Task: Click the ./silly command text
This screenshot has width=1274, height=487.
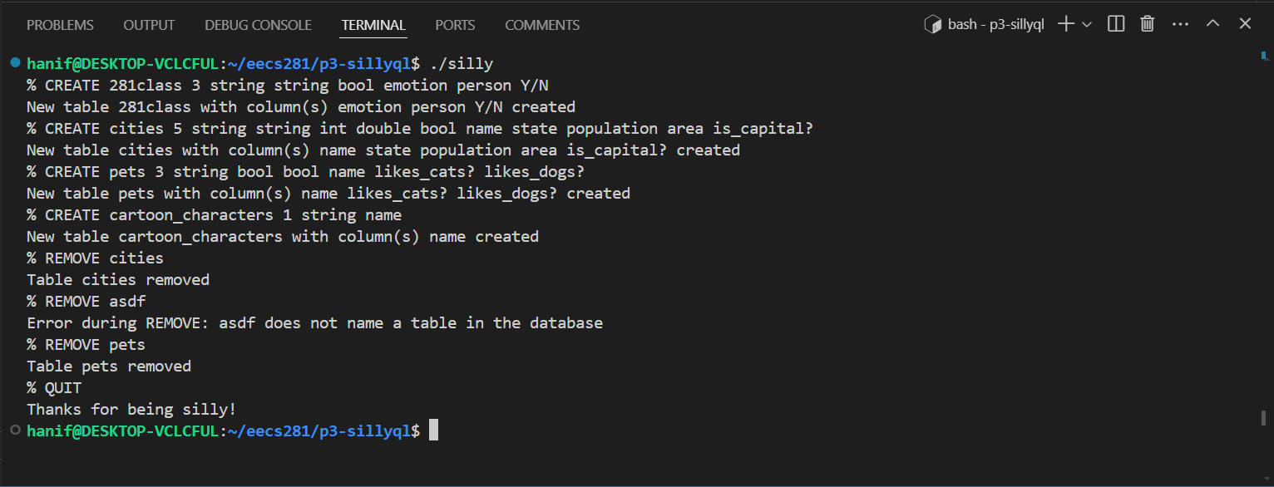Action: (x=462, y=63)
